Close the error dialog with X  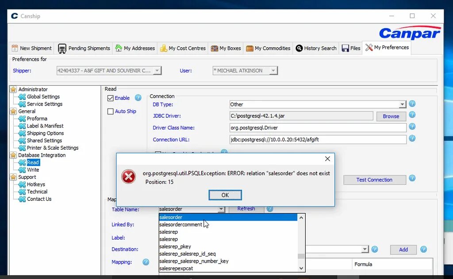327,159
